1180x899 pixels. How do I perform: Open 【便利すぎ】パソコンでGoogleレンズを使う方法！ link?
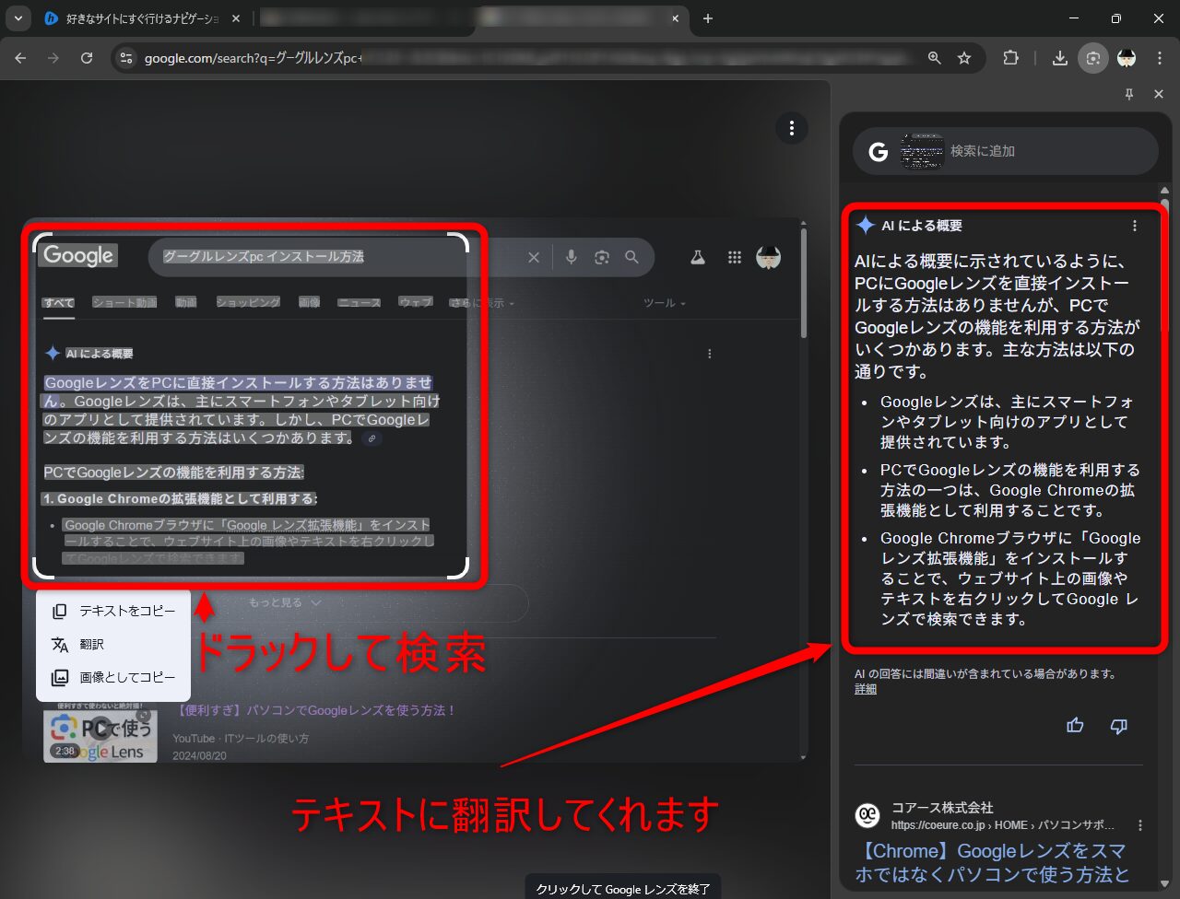point(314,710)
